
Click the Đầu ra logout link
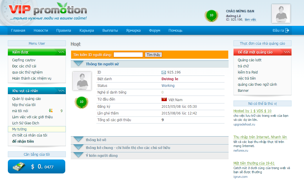pyautogui.click(x=278, y=30)
